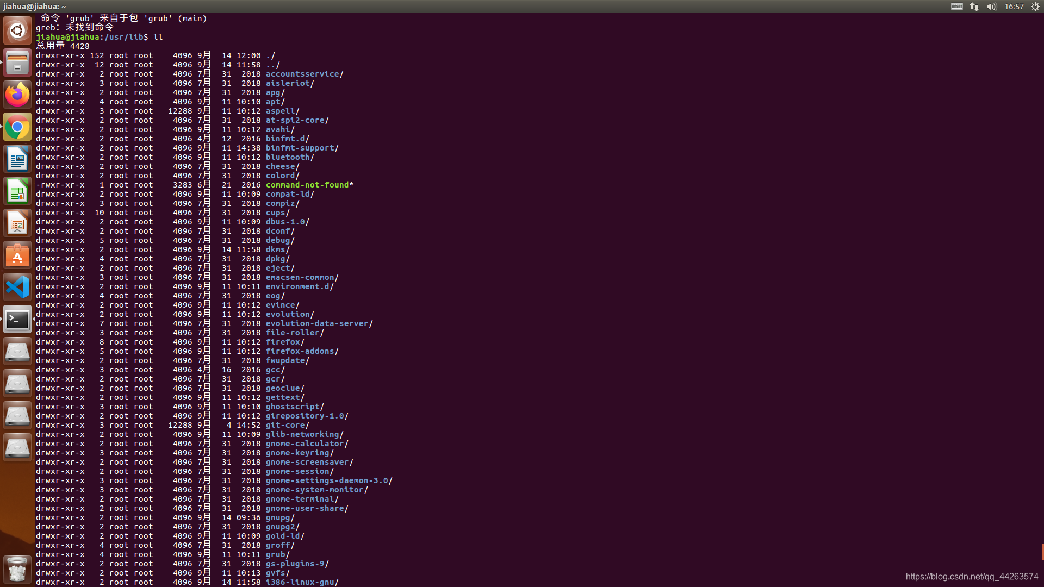Click the fwupdate/ directory entry
Image resolution: width=1044 pixels, height=587 pixels.
(288, 360)
